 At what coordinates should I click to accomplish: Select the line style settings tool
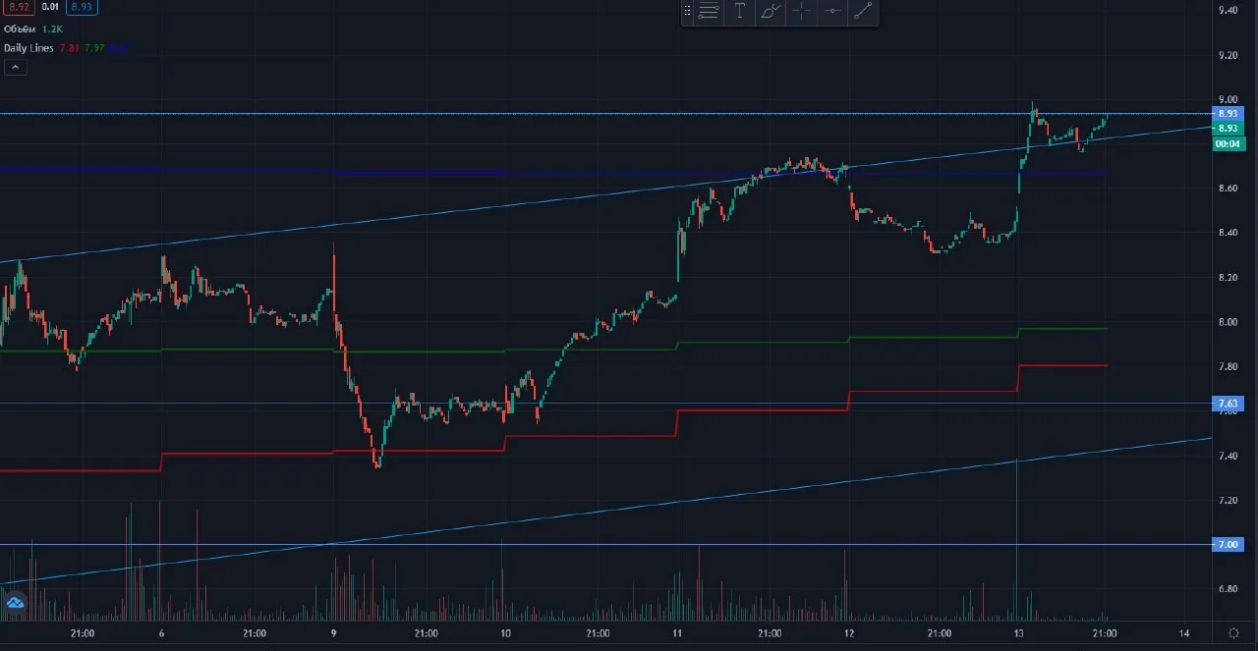click(709, 12)
